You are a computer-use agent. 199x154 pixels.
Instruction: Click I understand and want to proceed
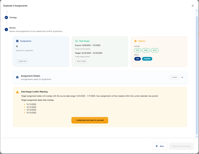[90, 120]
